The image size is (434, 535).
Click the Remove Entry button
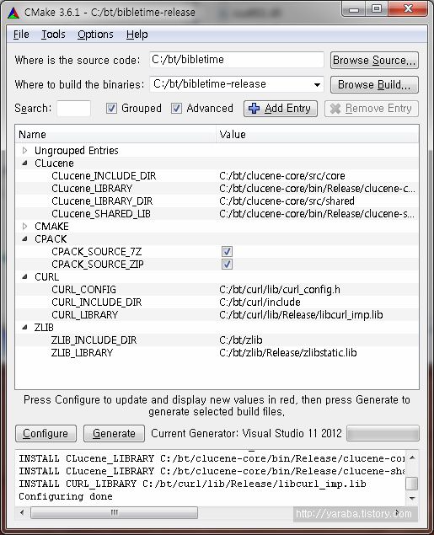pos(372,109)
